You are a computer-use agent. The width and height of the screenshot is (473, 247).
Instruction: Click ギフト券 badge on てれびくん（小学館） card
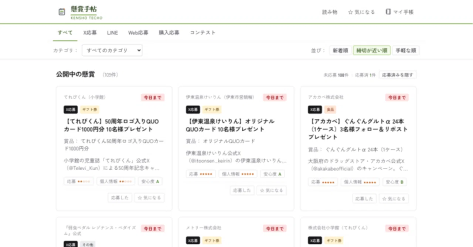[89, 109]
